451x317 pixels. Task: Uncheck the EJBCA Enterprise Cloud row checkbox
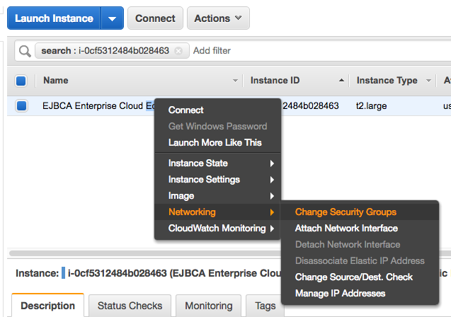click(21, 106)
